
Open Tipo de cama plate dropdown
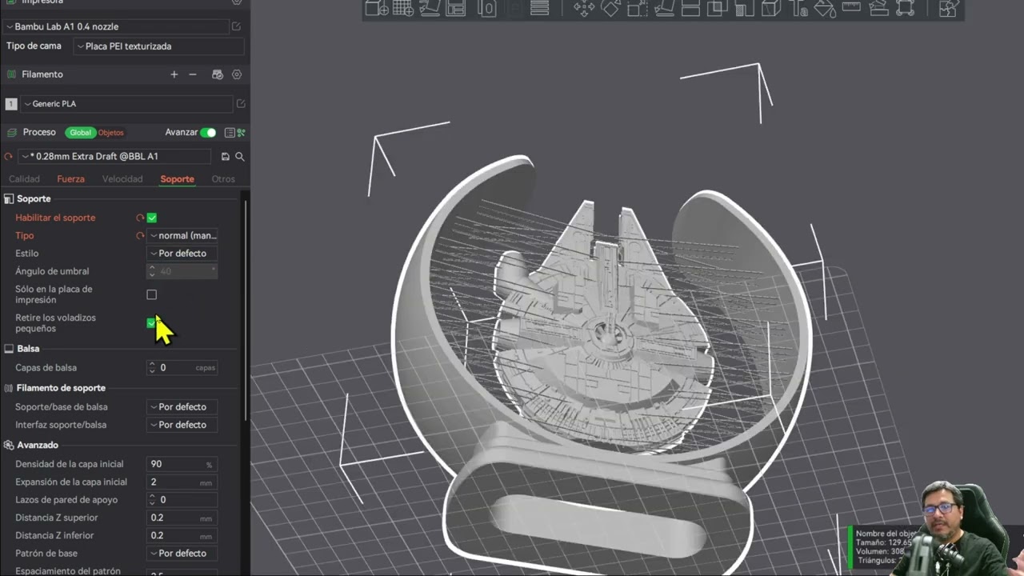(x=158, y=46)
